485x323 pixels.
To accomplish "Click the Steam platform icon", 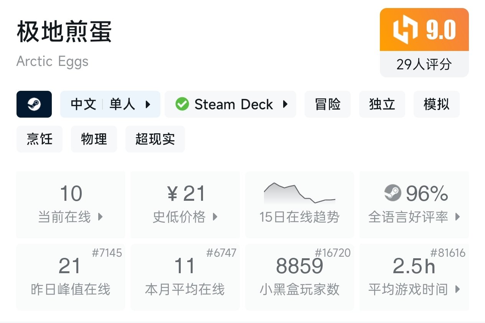I will (x=34, y=104).
